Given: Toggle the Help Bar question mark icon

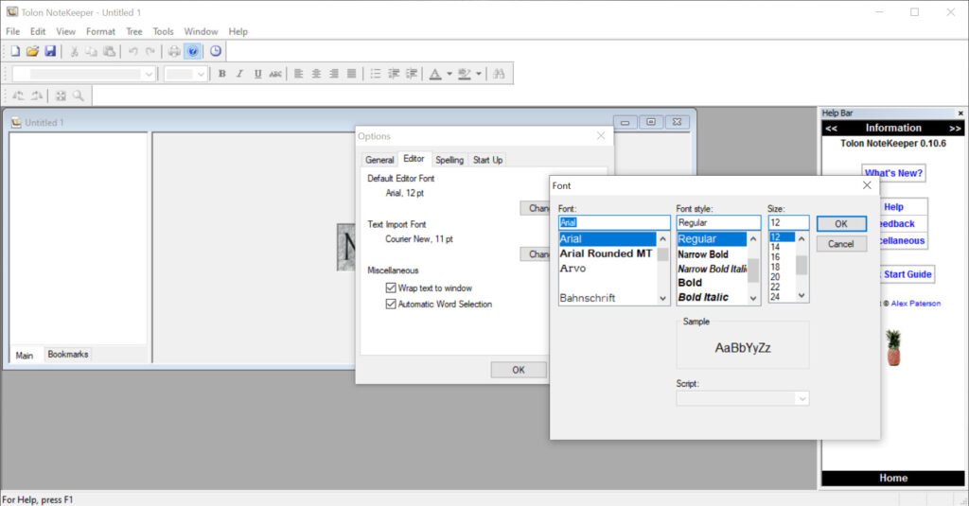Looking at the screenshot, I should pyautogui.click(x=193, y=51).
